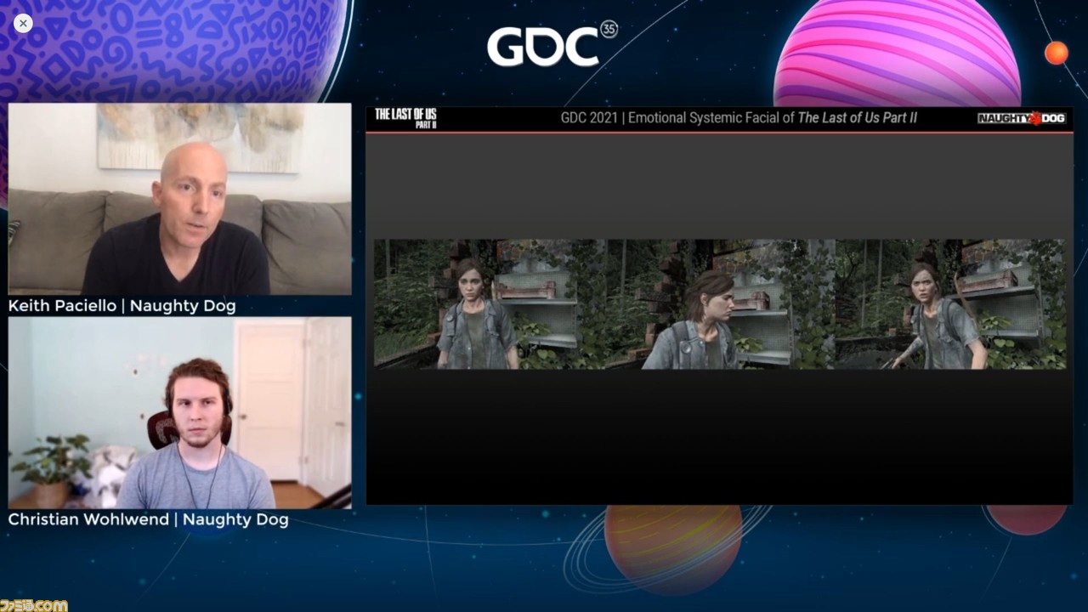
Task: Click the name label Keith Paciello | Naughty Dog
Action: click(122, 306)
